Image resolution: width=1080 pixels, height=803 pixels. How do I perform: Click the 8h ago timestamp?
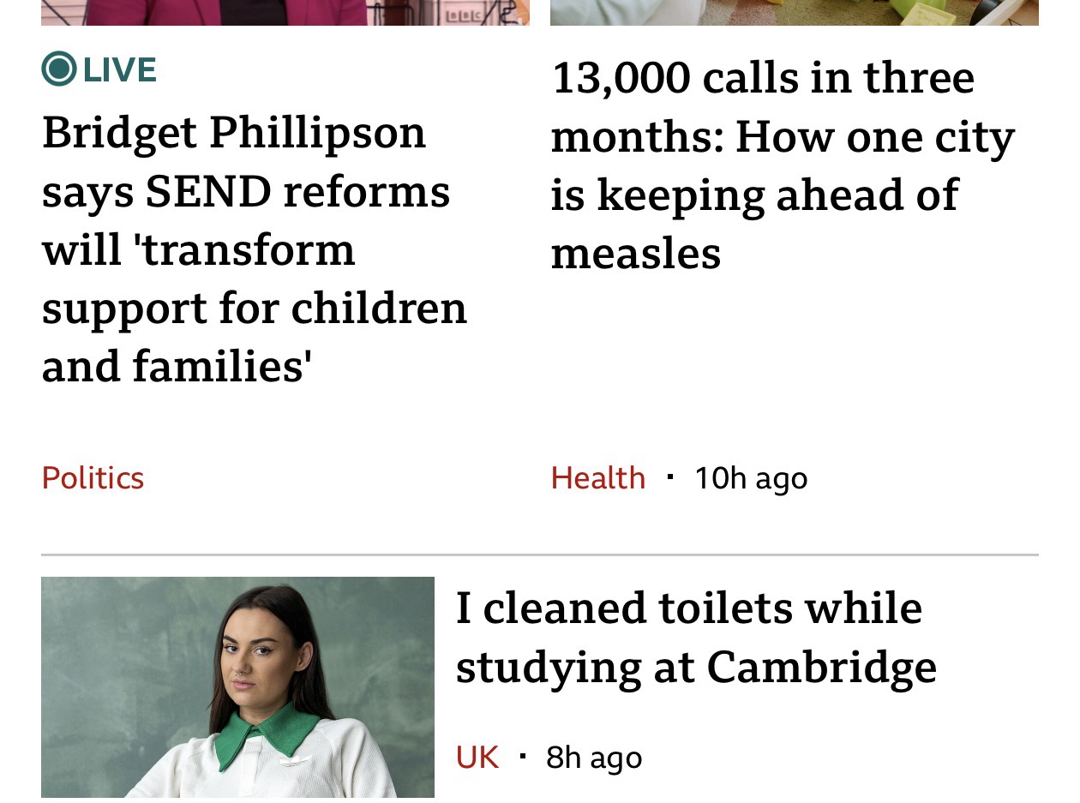[594, 758]
